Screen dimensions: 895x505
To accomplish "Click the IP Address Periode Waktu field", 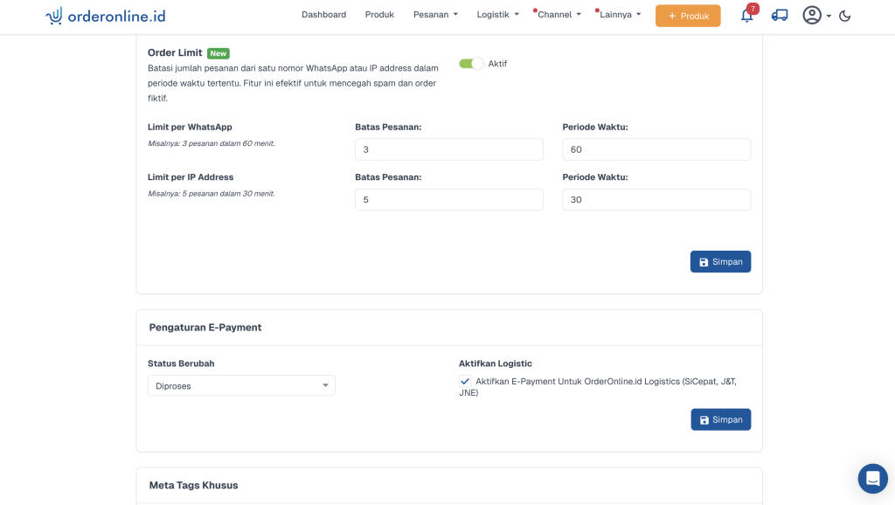I will click(x=656, y=200).
